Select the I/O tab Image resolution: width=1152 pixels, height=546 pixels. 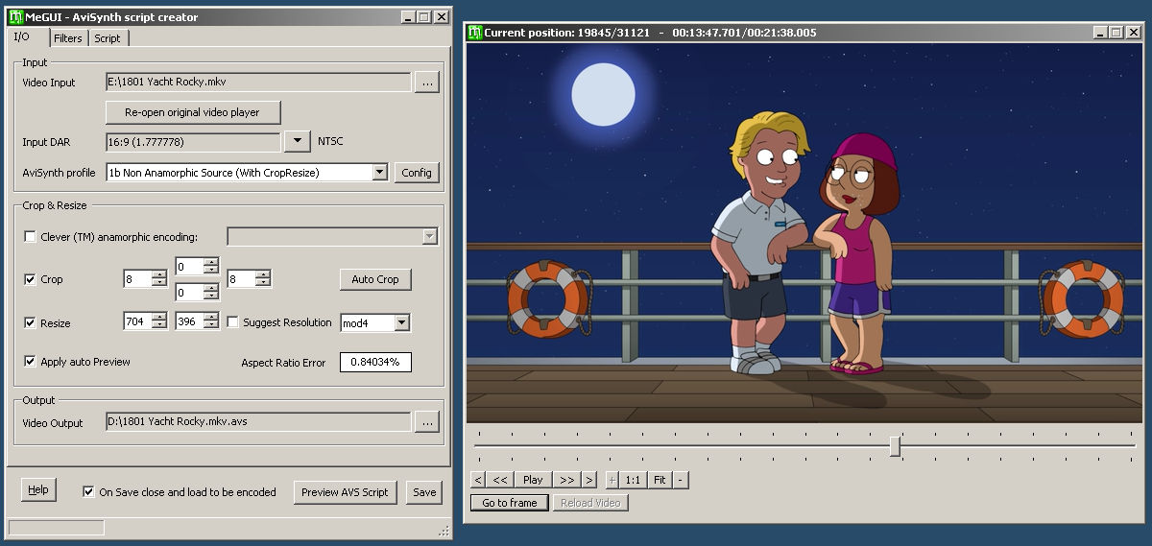[x=23, y=36]
